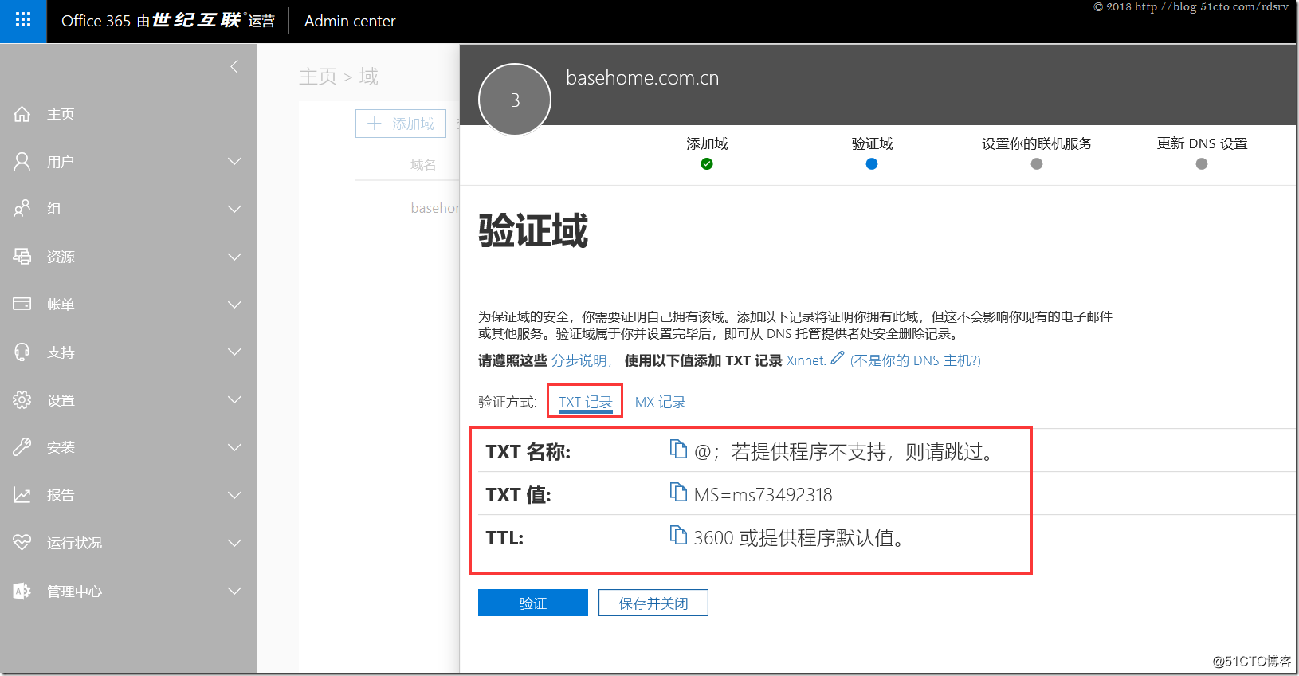Expand the 资源 menu chevron
The width and height of the screenshot is (1299, 676).
[x=234, y=257]
